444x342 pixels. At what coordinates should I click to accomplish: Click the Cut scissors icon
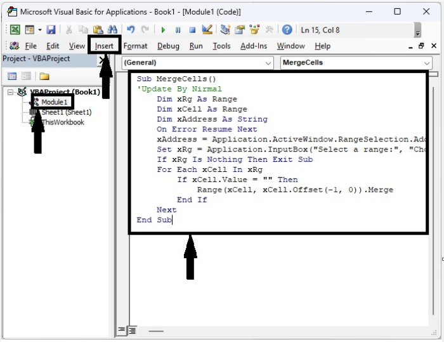(69, 30)
